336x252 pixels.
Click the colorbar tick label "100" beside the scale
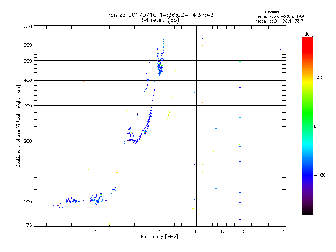click(318, 77)
